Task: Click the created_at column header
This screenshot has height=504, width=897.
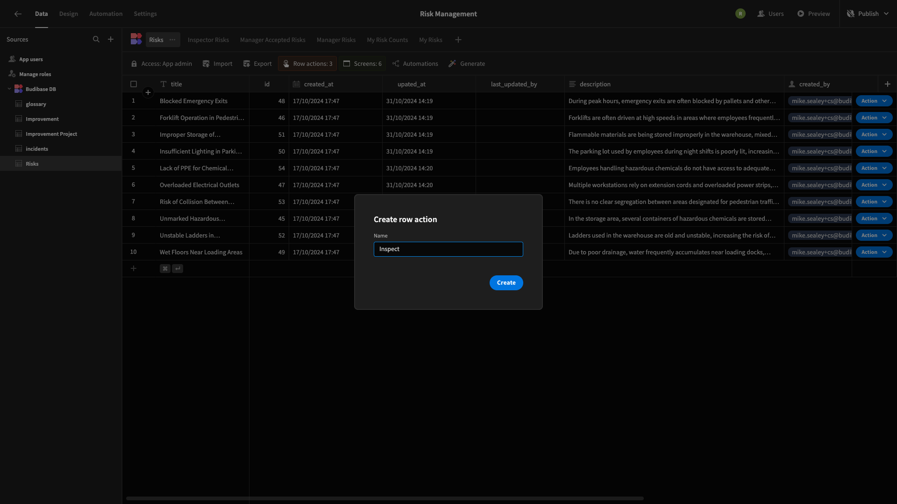Action: (x=335, y=84)
